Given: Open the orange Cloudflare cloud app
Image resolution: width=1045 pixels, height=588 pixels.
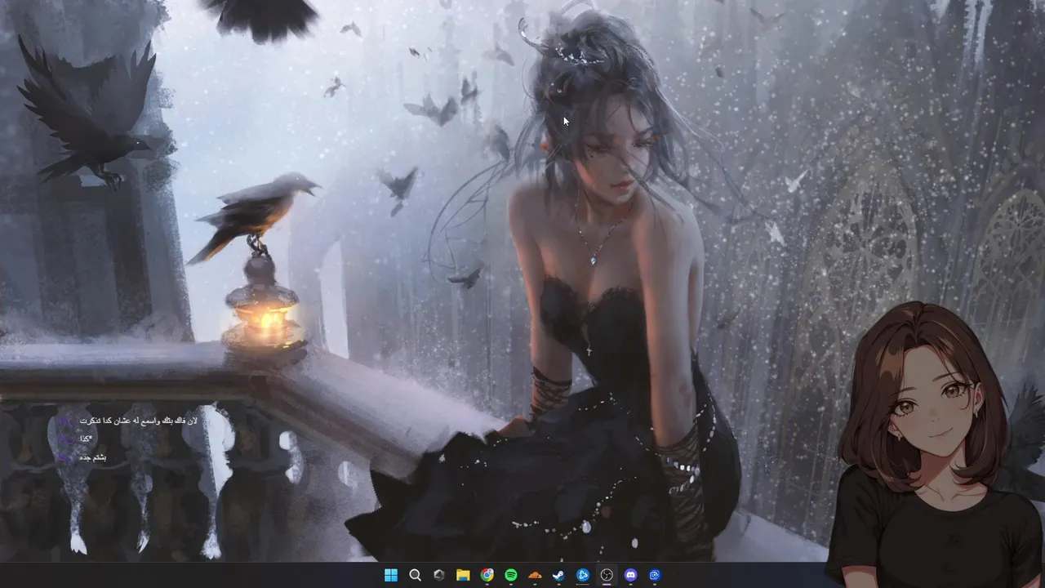Looking at the screenshot, I should (535, 575).
